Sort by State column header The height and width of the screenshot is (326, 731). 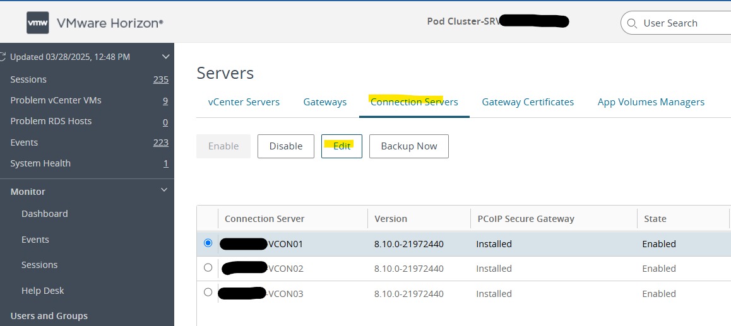pos(655,219)
